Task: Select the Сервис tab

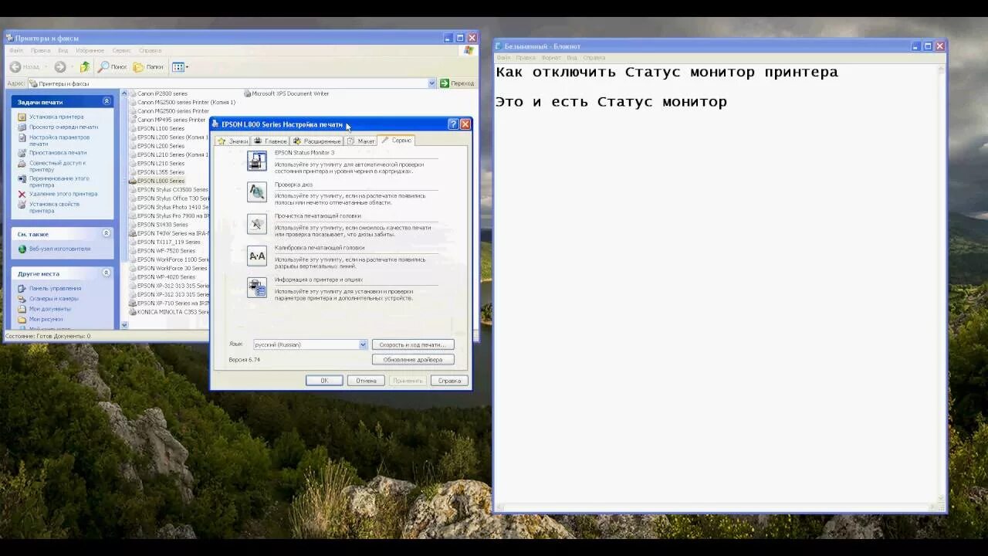Action: coord(397,141)
